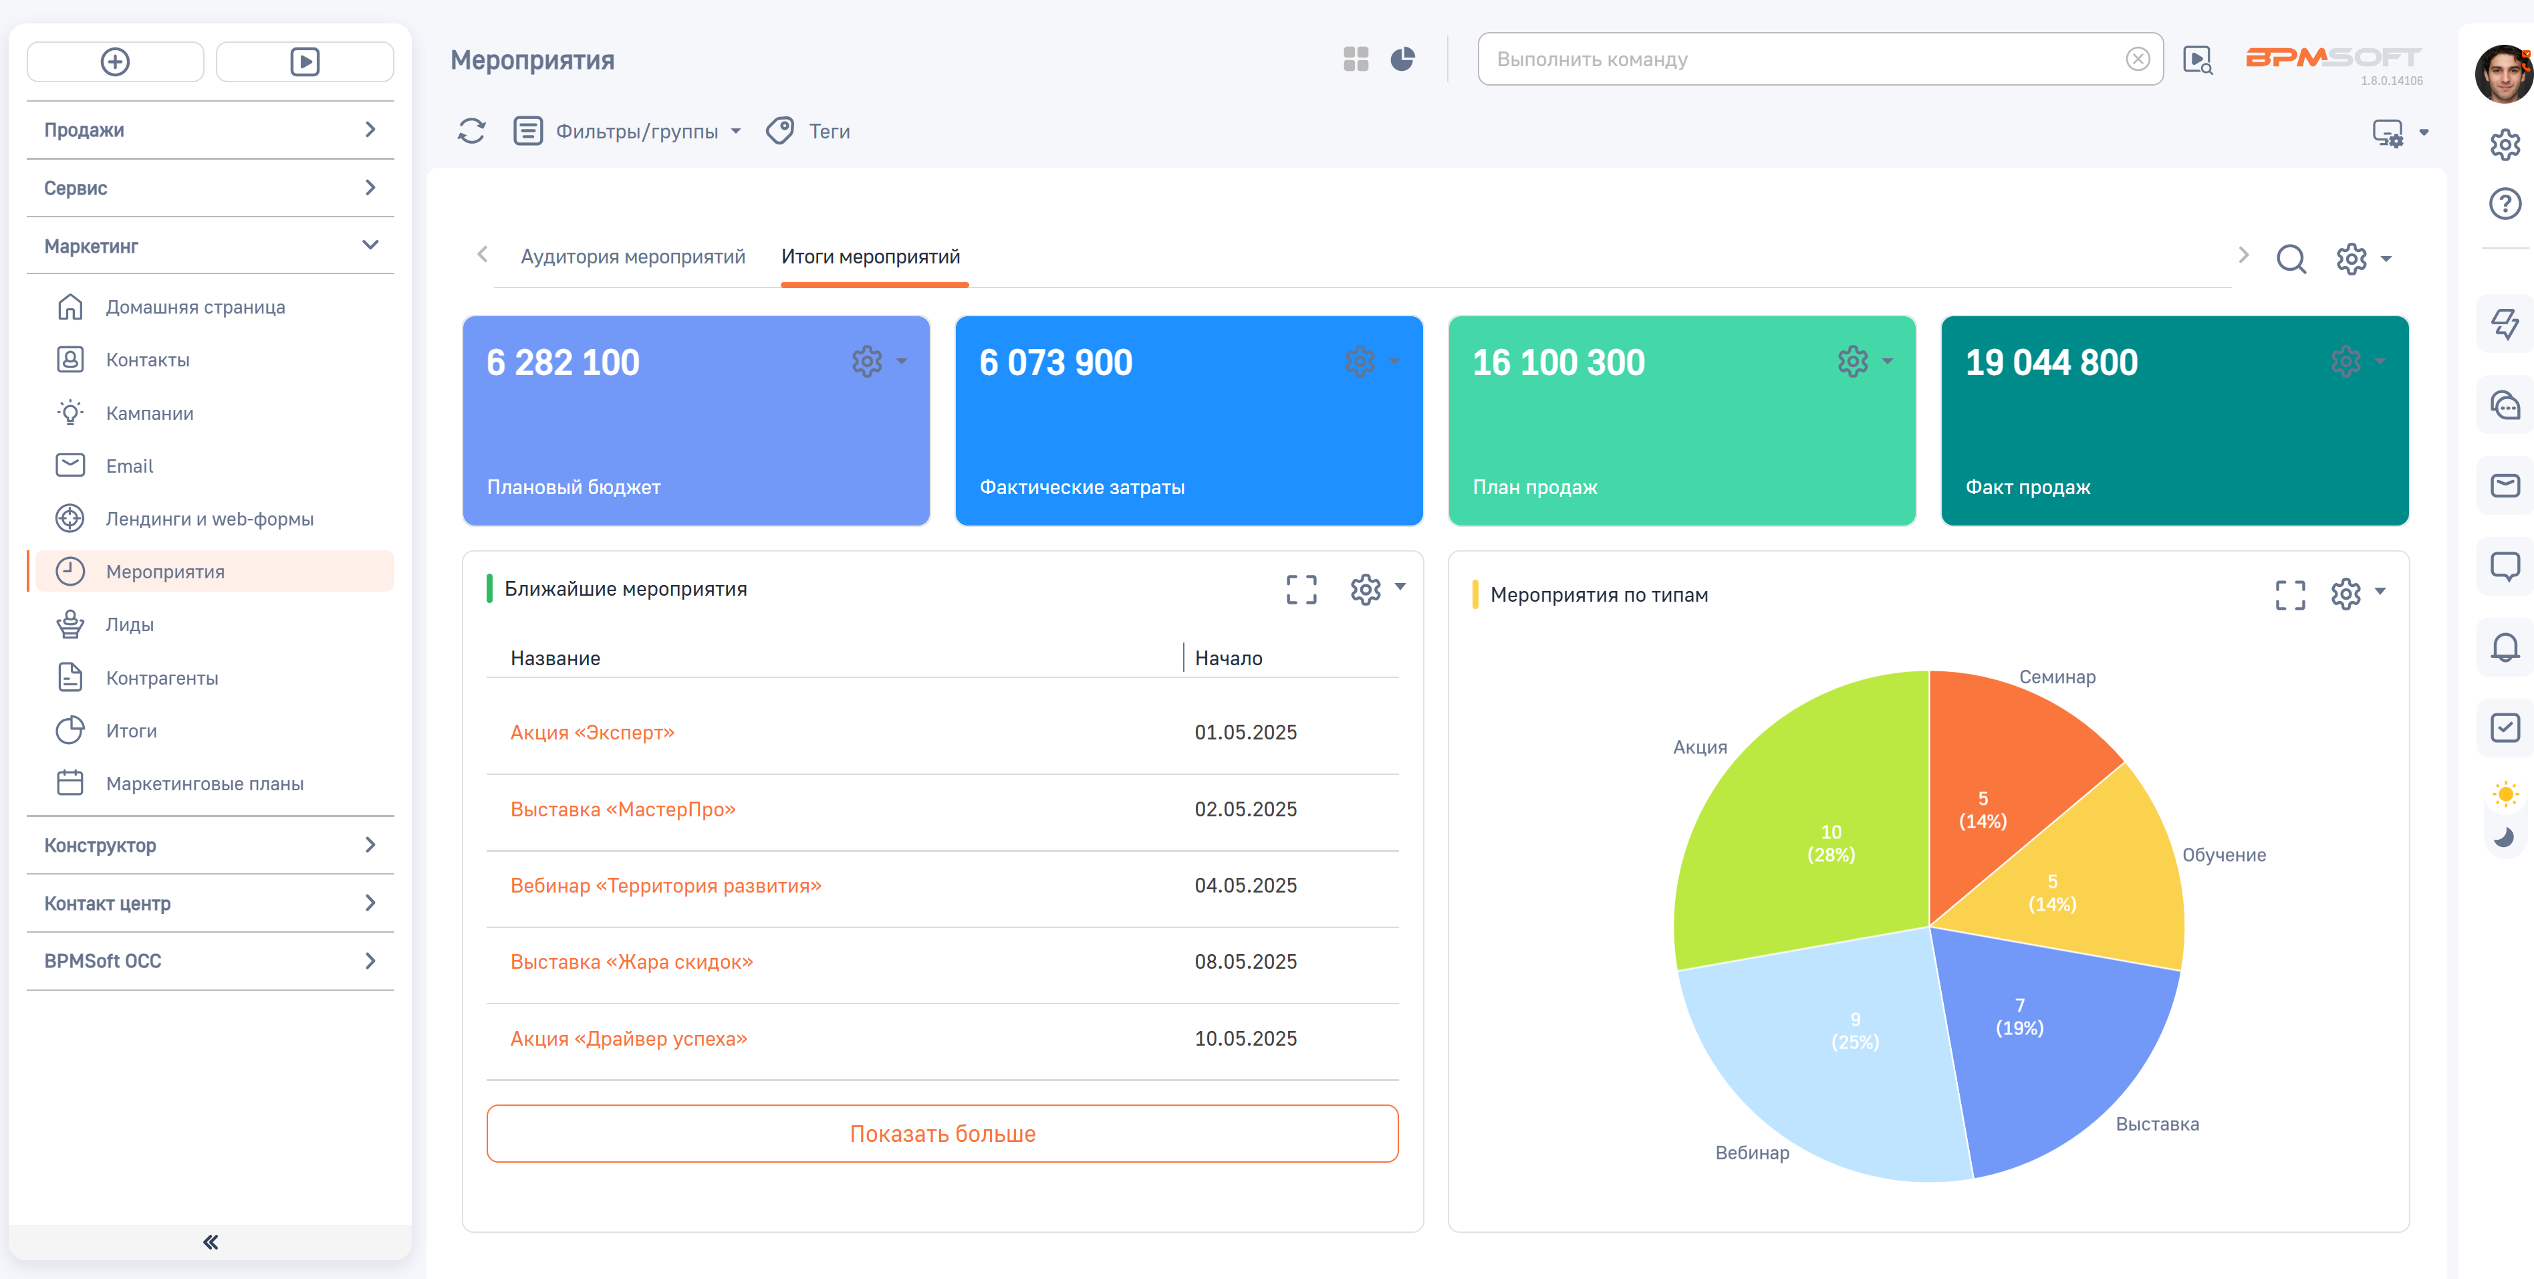Switch to Аудитория мероприятий tab
2534x1279 pixels.
[632, 257]
